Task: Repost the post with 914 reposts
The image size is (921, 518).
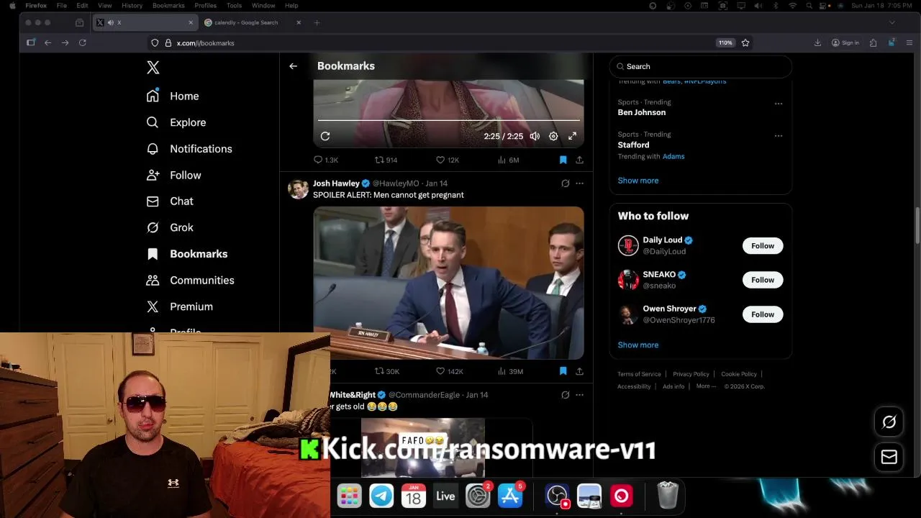Action: pos(386,160)
